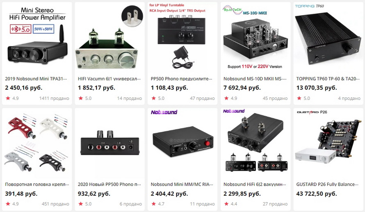Viewport: 365px width, 212px height.
Task: Open the 'TOPPING TP60 TP-60 & TA20' title link
Action: [x=328, y=79]
